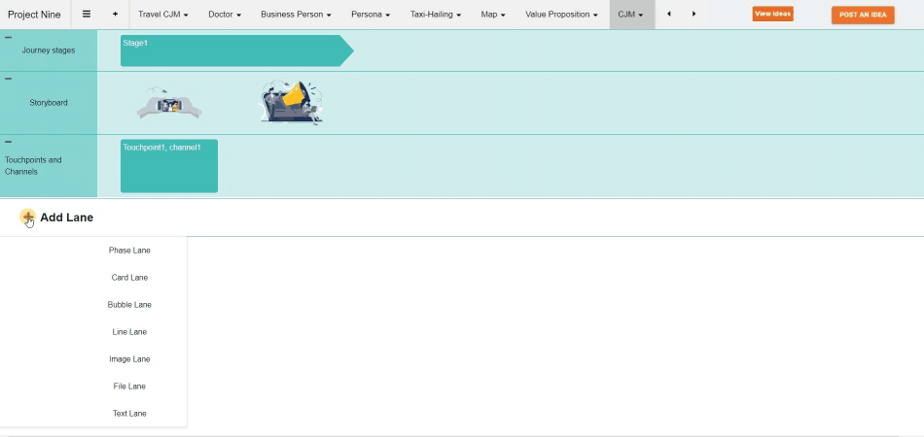924x437 pixels.
Task: Open the hamburger menu icon
Action: pos(87,15)
